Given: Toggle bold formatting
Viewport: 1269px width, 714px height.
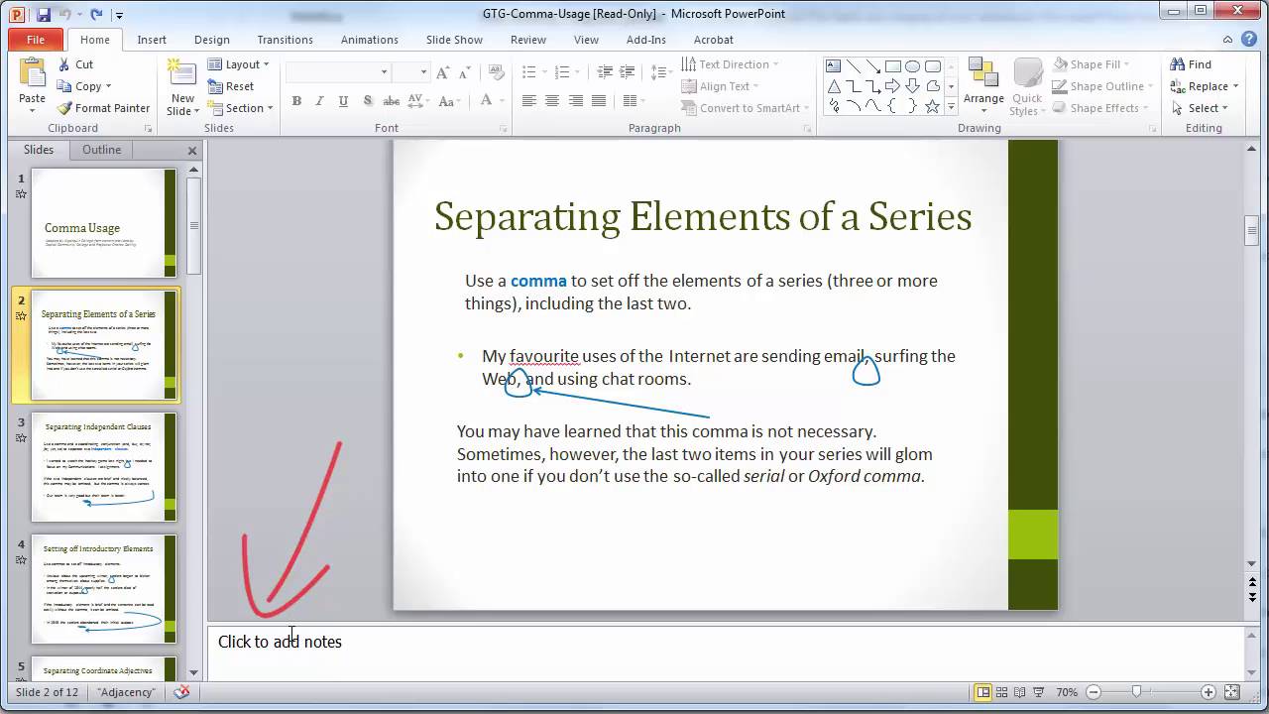Looking at the screenshot, I should coord(296,102).
